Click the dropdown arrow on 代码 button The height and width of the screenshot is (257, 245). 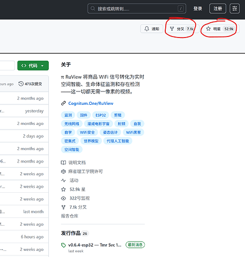42,66
